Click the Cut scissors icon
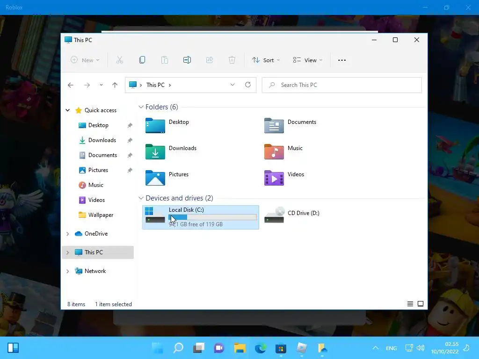The image size is (479, 359). (119, 60)
